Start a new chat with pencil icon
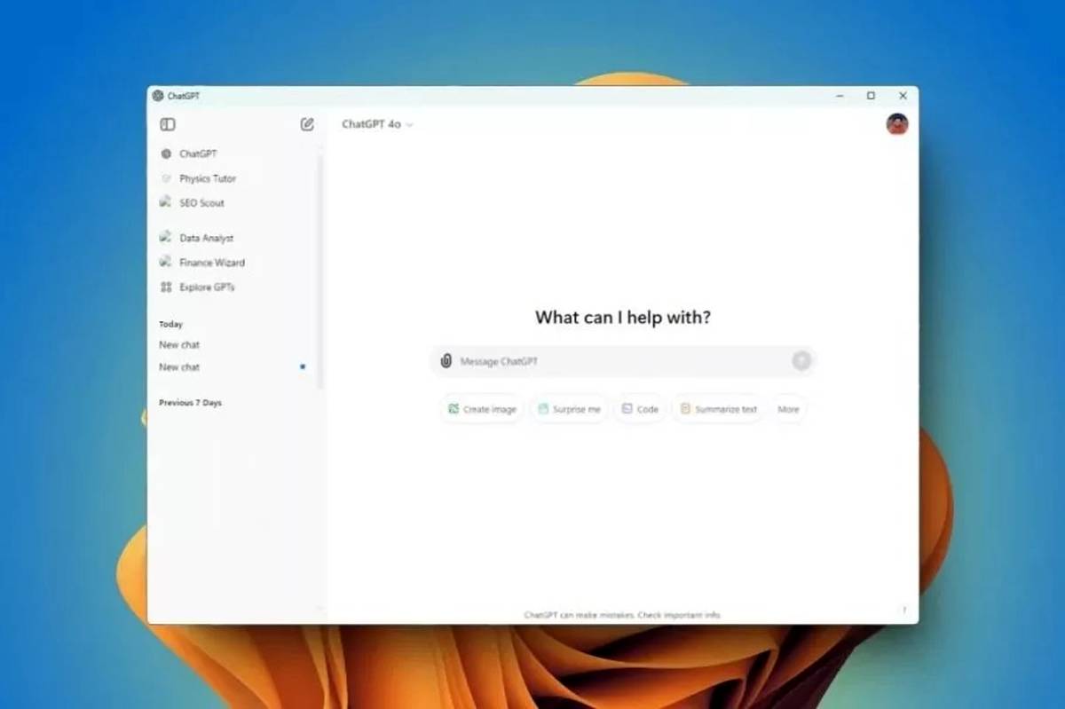The height and width of the screenshot is (709, 1065). (307, 124)
